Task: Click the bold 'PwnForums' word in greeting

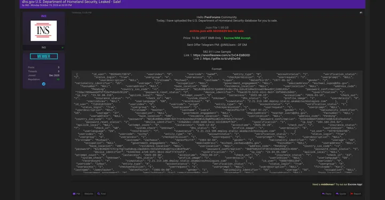Action: (x=212, y=18)
